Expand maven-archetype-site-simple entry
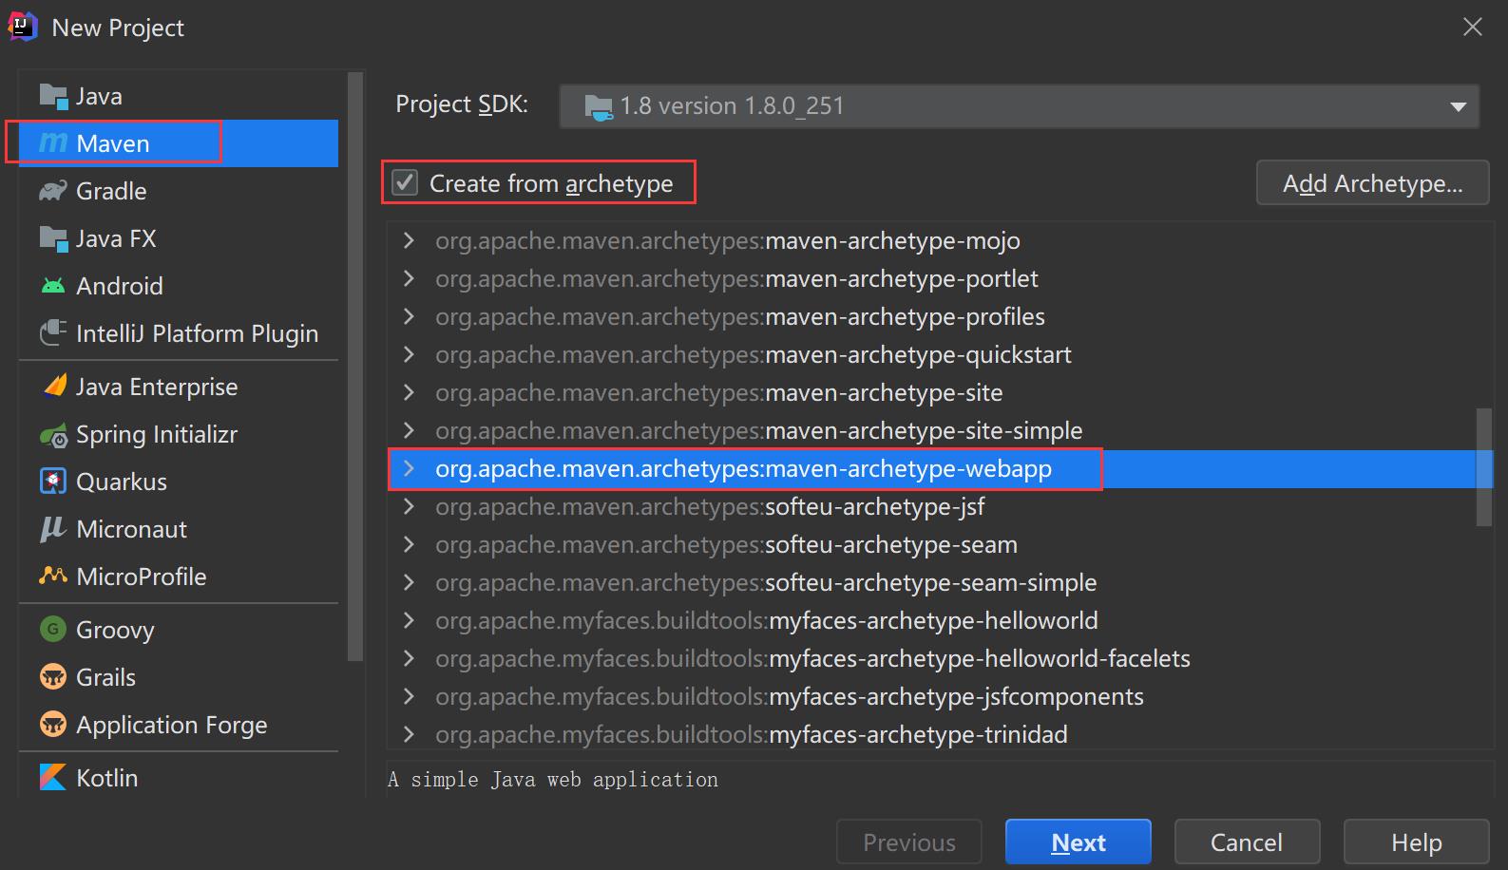 [409, 430]
